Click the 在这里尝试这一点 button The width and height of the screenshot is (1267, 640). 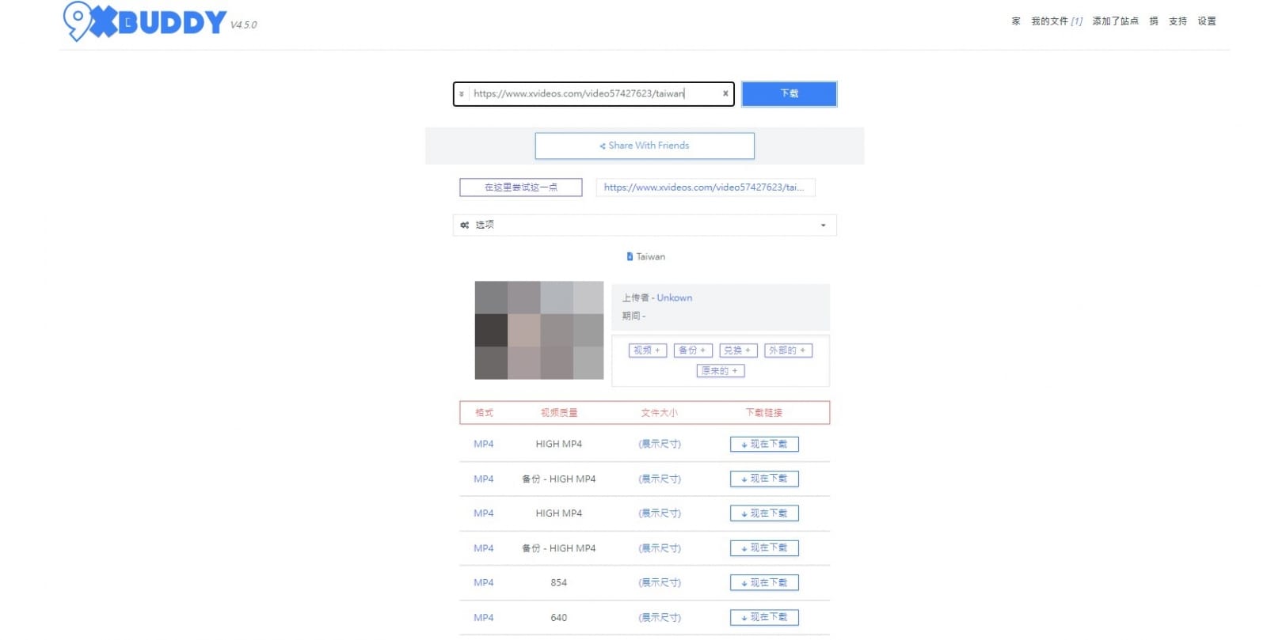tap(521, 187)
